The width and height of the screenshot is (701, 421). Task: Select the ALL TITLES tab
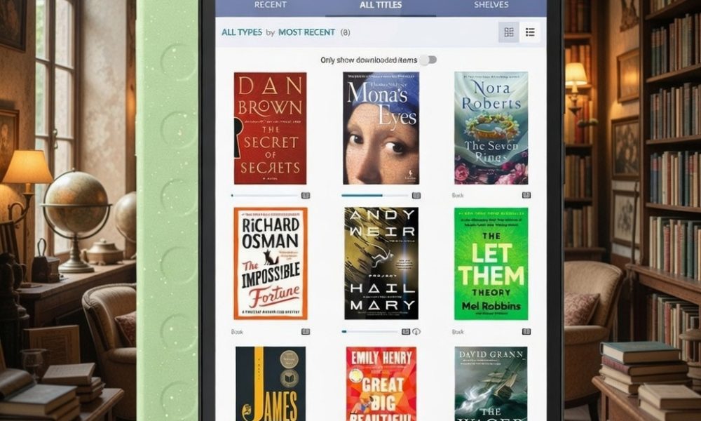coord(381,5)
